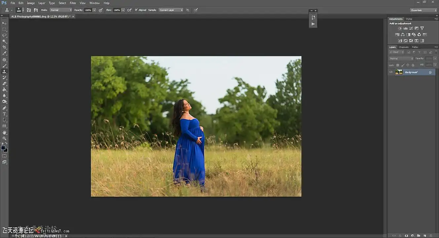Toggle pressure for opacity button
This screenshot has height=238, width=439.
(x=100, y=10)
